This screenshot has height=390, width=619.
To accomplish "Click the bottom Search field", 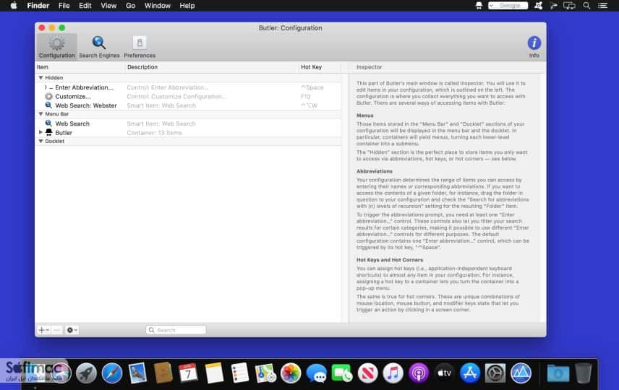I will [x=176, y=330].
